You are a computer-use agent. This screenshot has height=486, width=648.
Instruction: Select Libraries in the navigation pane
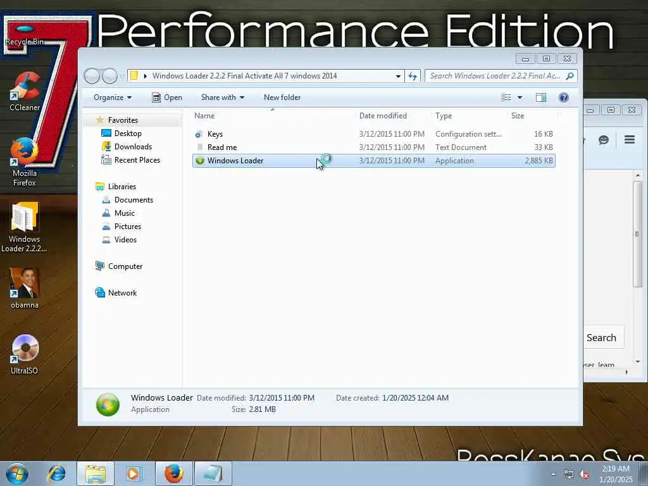(122, 187)
